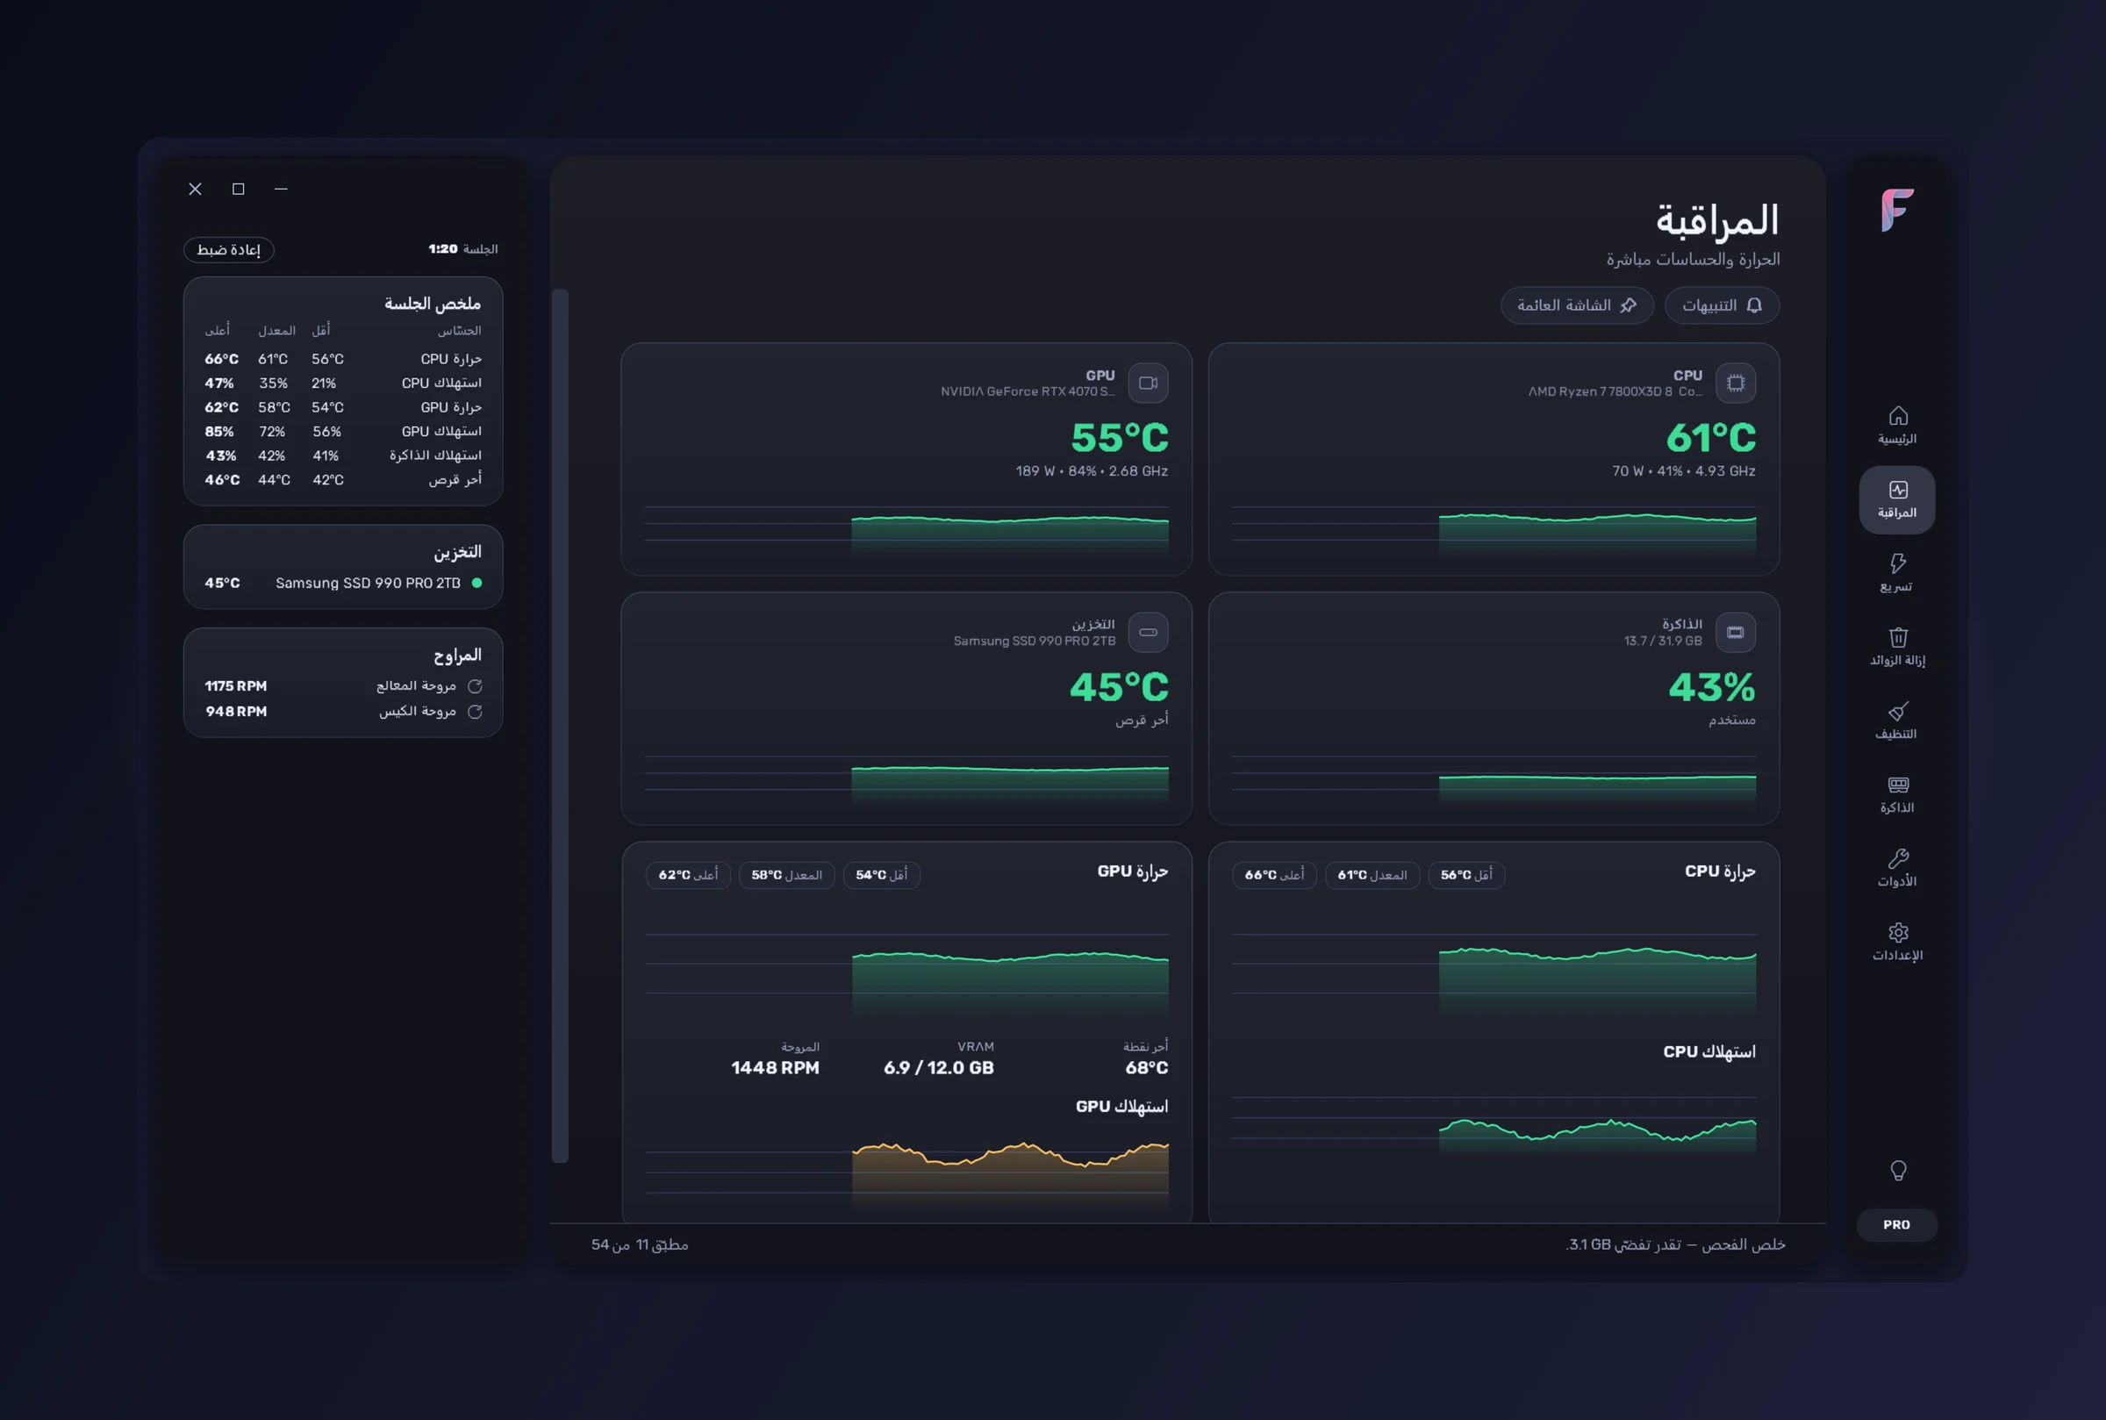The width and height of the screenshot is (2106, 1420).
Task: Select the المراقبة monitoring tab in sidebar
Action: click(1897, 500)
